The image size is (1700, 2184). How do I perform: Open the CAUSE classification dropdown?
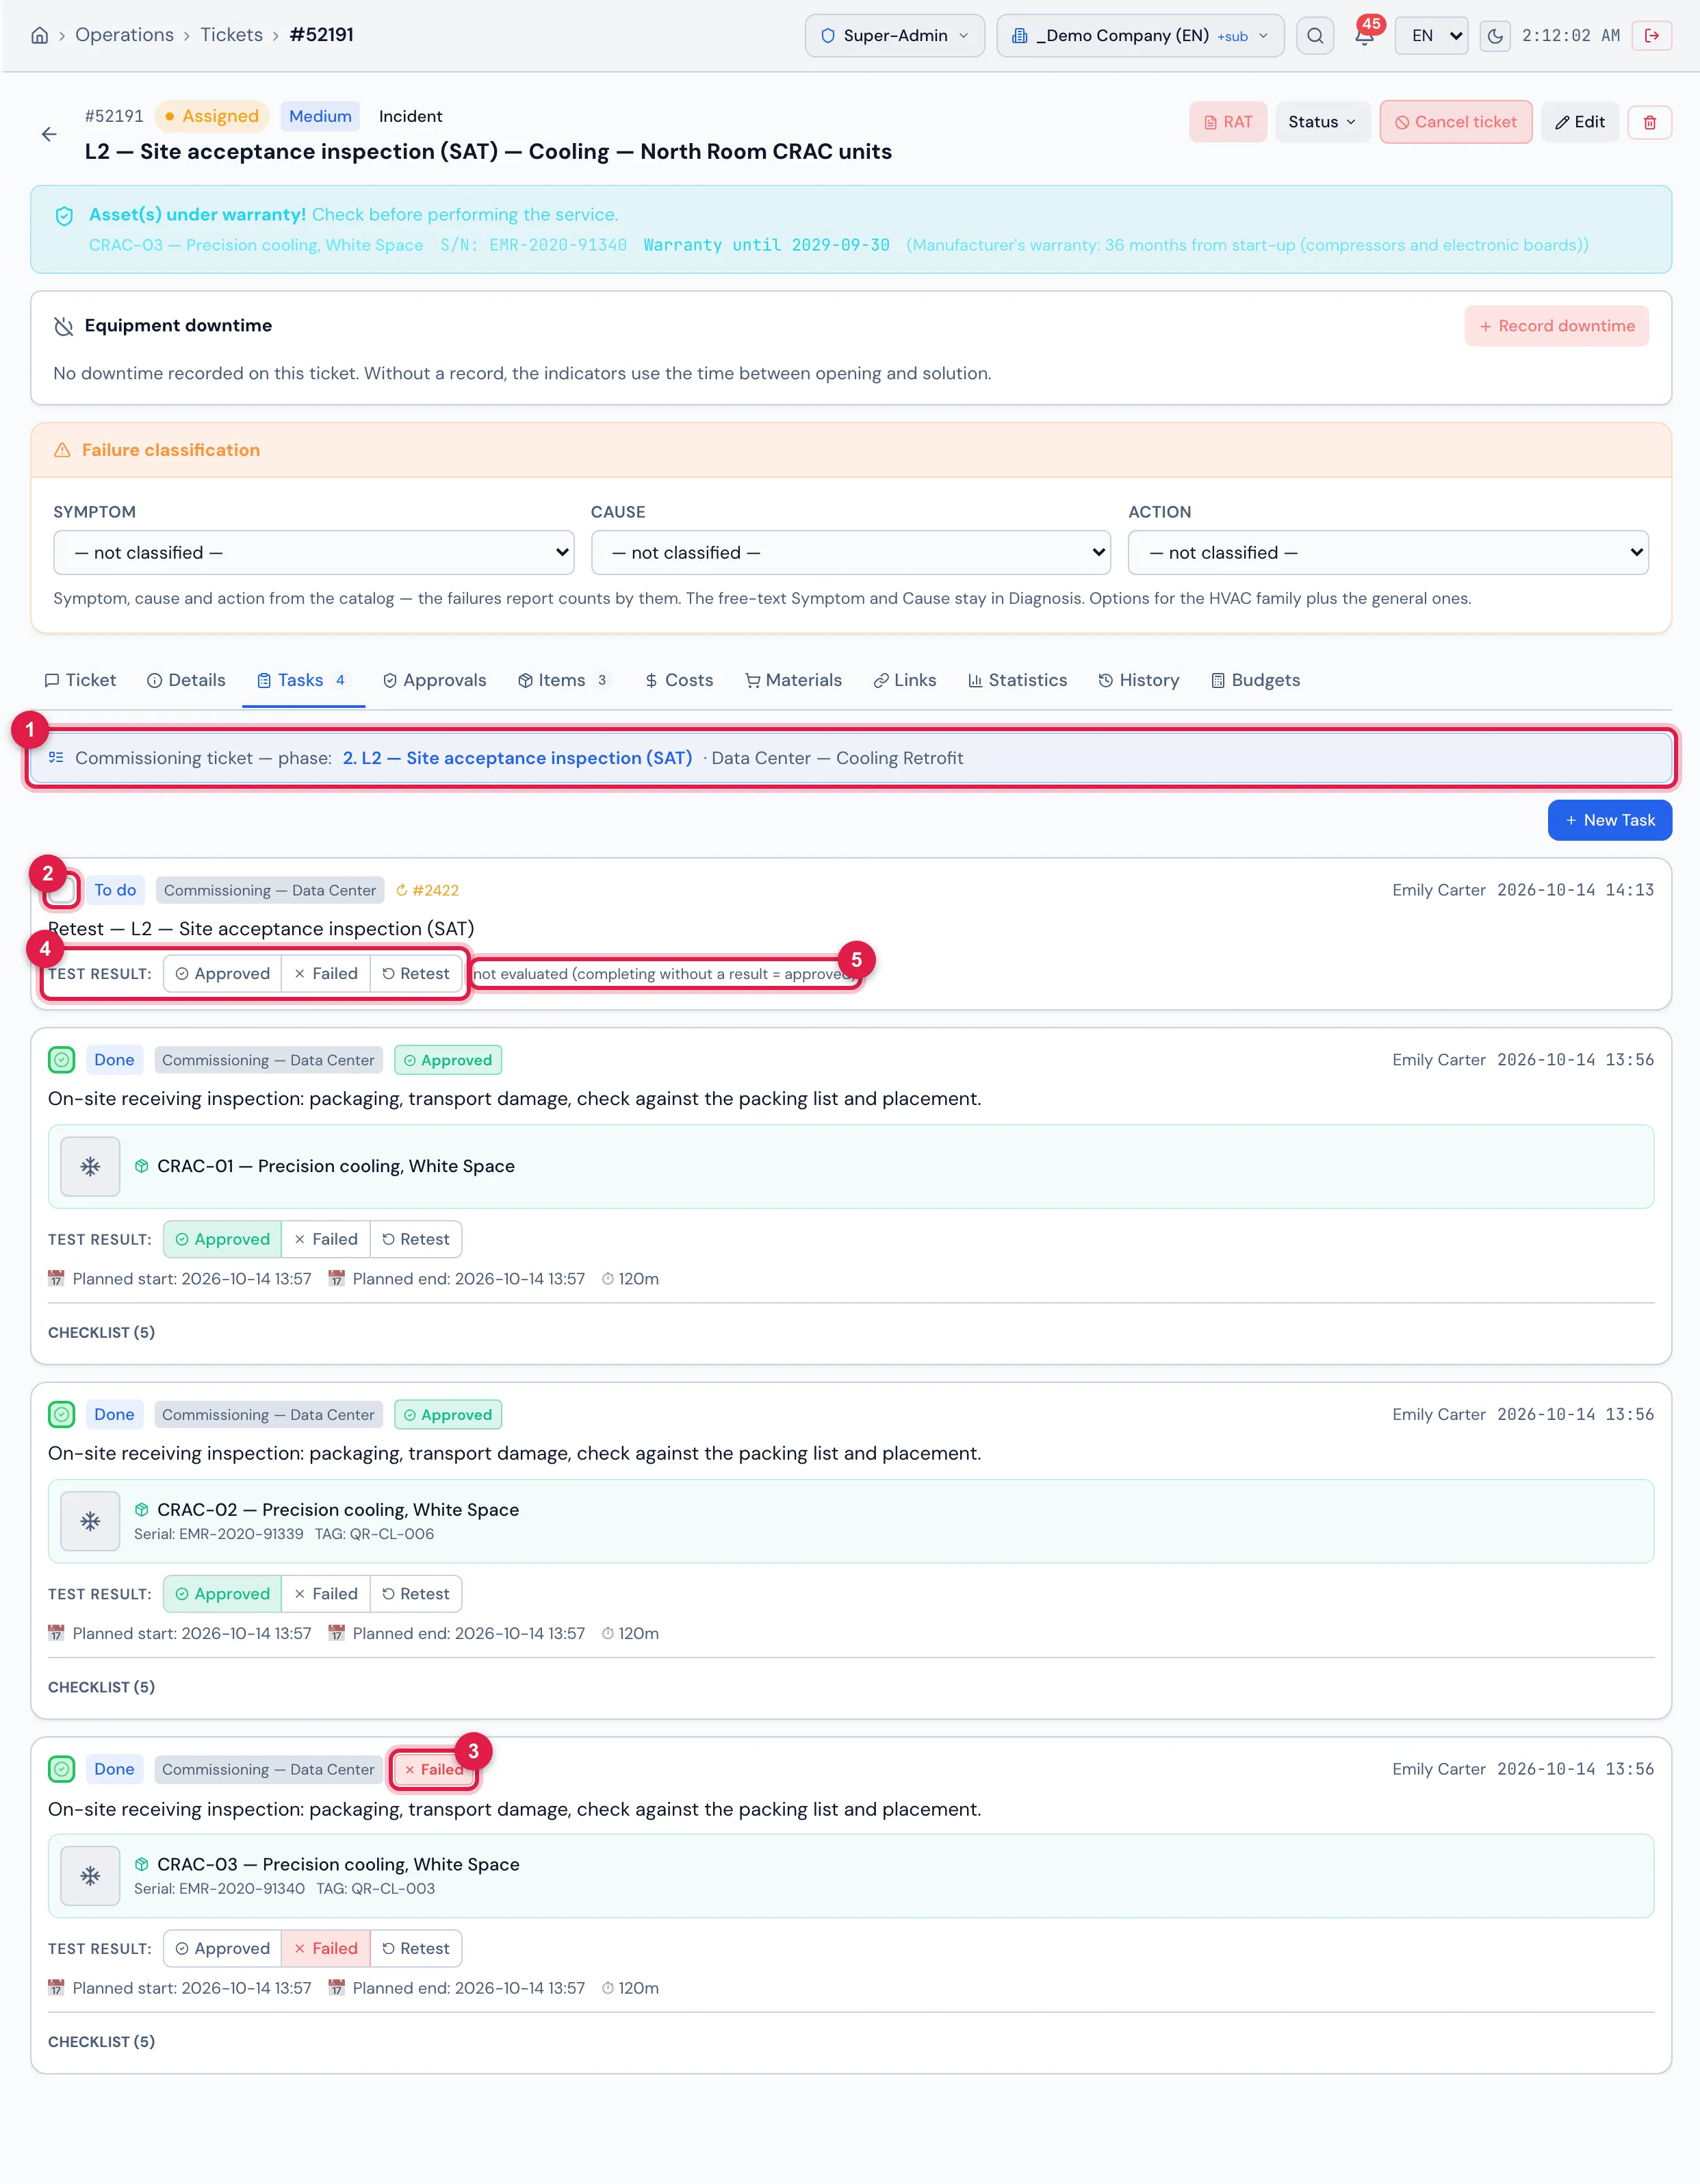pyautogui.click(x=851, y=553)
